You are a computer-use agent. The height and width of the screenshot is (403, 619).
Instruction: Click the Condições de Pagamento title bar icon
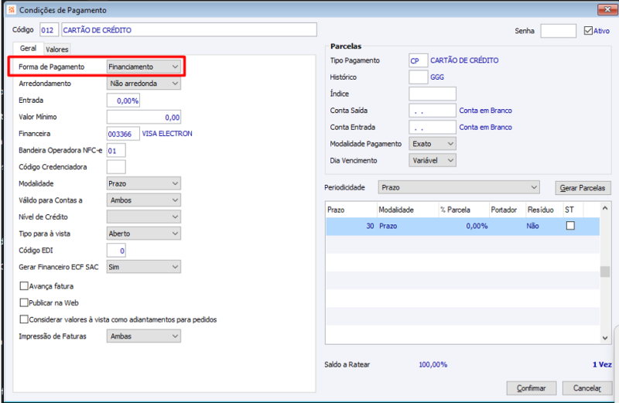(x=12, y=10)
